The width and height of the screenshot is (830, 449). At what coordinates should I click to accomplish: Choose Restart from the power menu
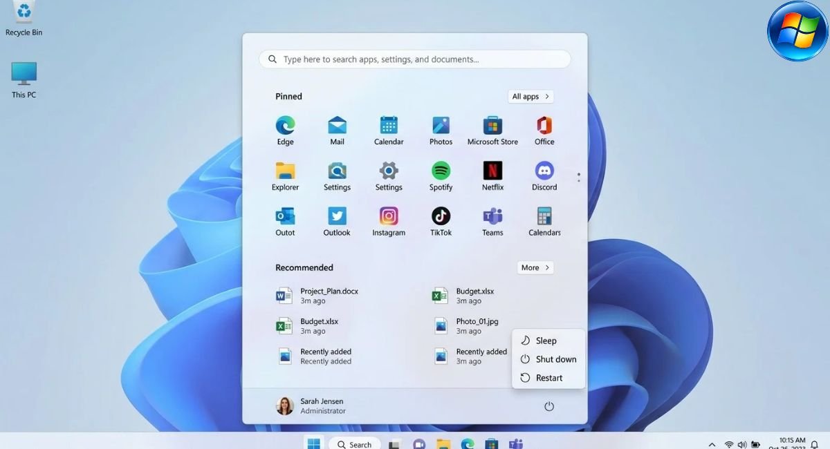[548, 378]
